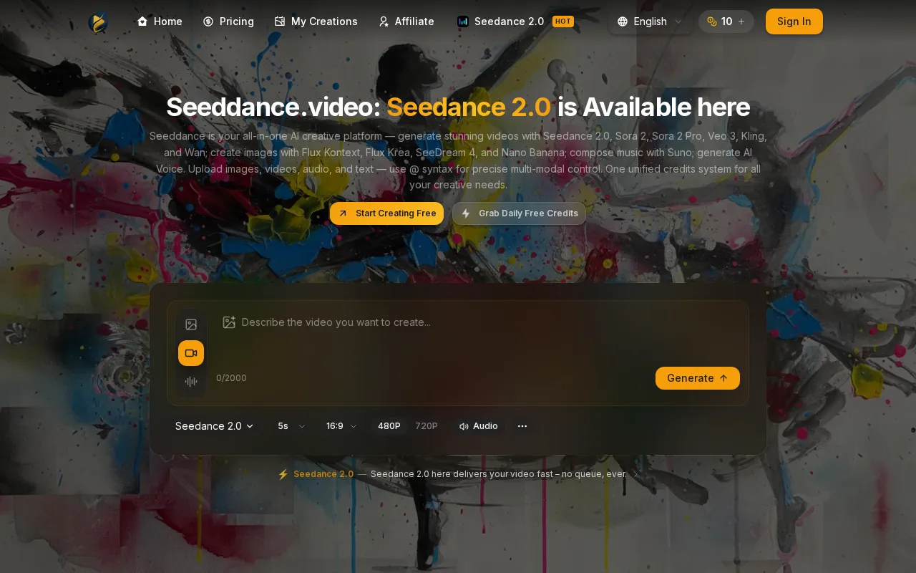This screenshot has width=916, height=573.
Task: Click the add-image icon in prompt box
Action: pyautogui.click(x=229, y=322)
